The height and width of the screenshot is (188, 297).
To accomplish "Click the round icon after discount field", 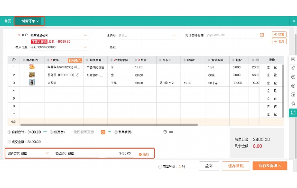I will [x=165, y=132].
